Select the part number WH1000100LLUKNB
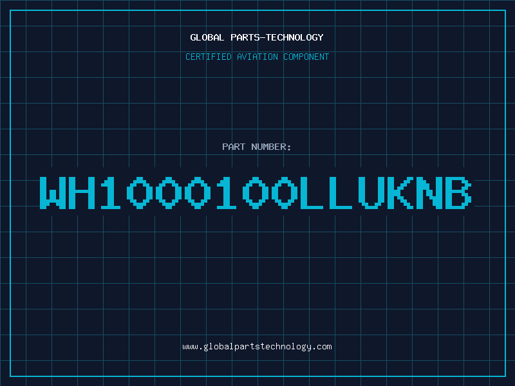This screenshot has width=515, height=386. (x=256, y=192)
